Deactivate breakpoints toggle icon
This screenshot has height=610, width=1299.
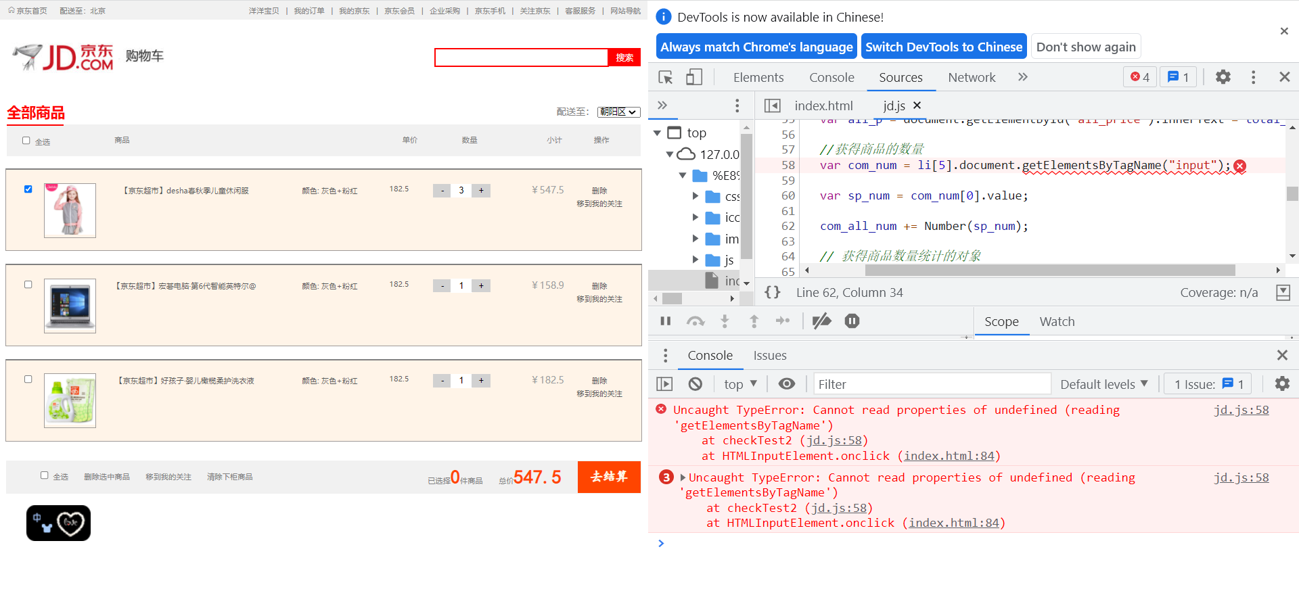[821, 321]
